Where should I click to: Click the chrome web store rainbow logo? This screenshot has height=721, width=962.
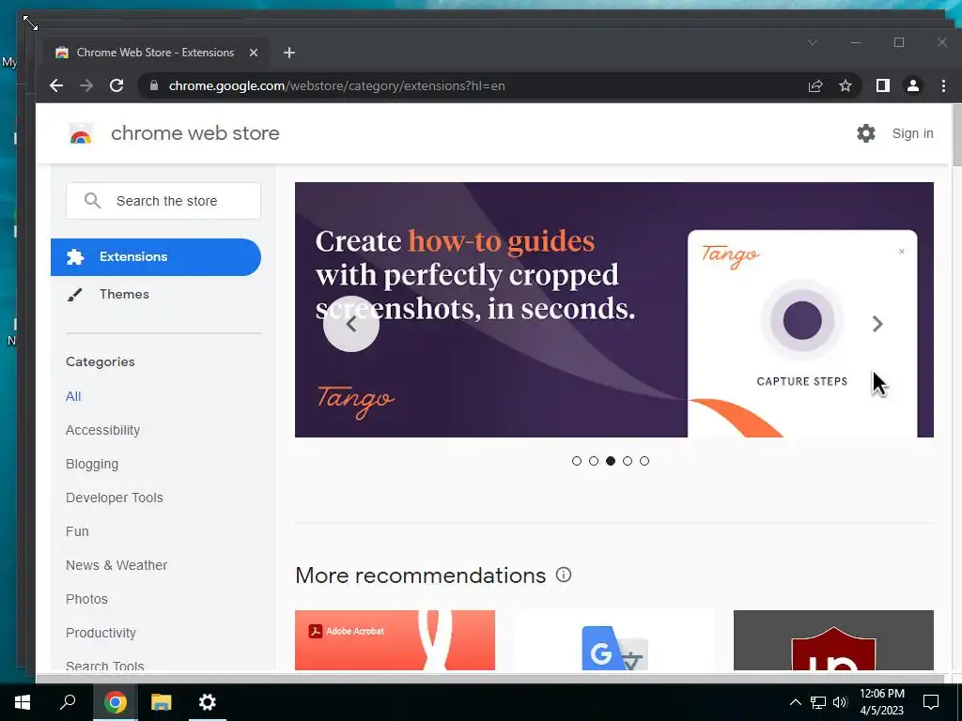tap(81, 133)
